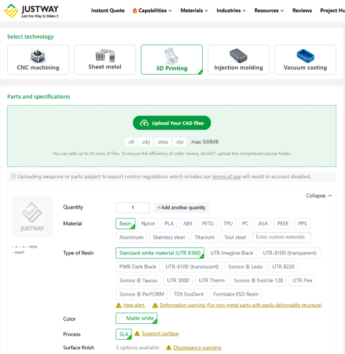Image resolution: width=345 pixels, height=354 pixels.
Task: Click the Enter custom materials field
Action: [x=281, y=237]
